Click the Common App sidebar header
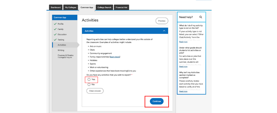The height and width of the screenshot is (113, 277). pyautogui.click(x=65, y=18)
